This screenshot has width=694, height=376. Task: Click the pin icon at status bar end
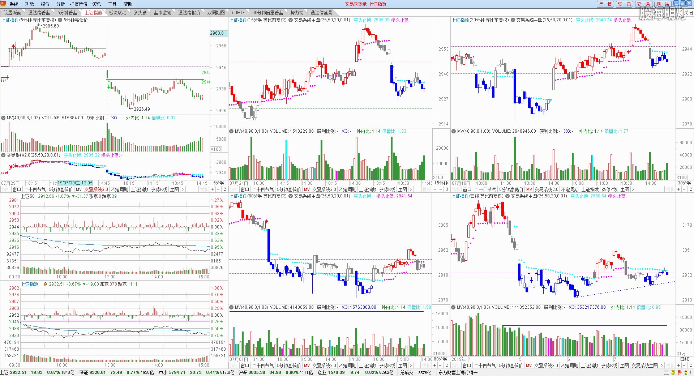click(x=691, y=372)
